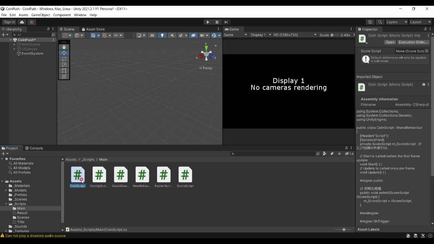434x244 pixels.
Task: Select the CountDown script file
Action: [120, 177]
